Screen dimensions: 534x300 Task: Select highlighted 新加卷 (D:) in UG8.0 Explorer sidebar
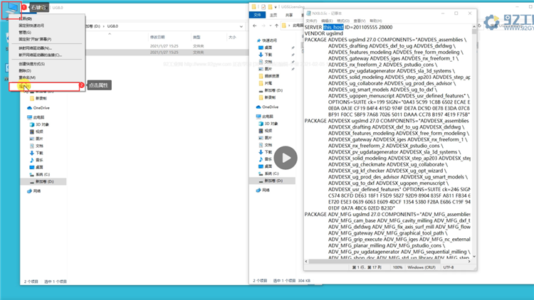[43, 181]
